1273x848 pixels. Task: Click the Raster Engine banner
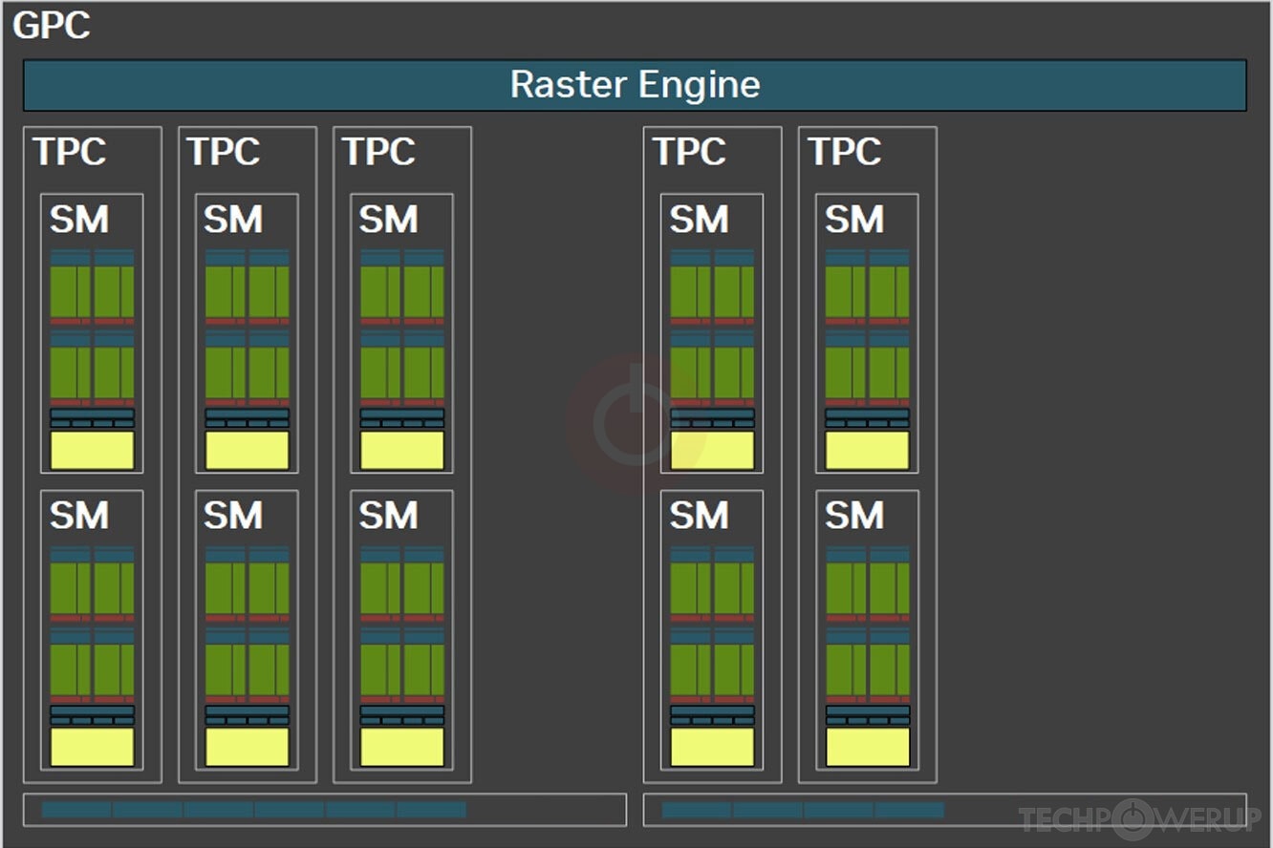pyautogui.click(x=636, y=84)
